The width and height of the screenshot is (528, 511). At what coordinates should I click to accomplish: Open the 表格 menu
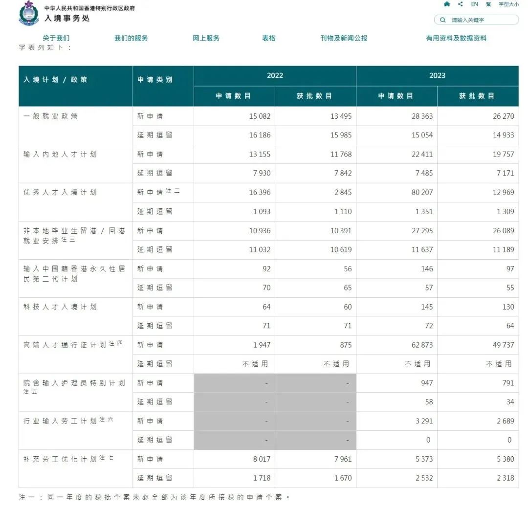(268, 38)
